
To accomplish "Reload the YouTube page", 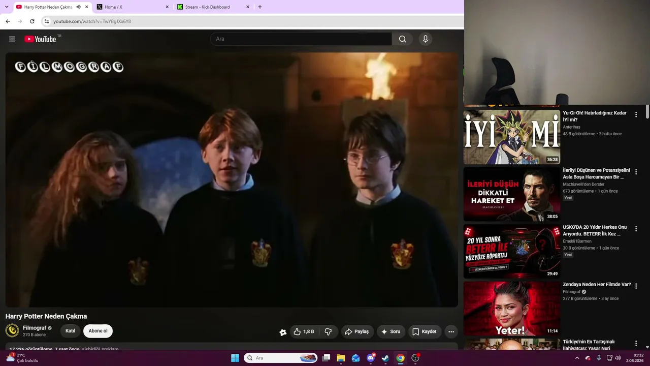I will pos(32,21).
